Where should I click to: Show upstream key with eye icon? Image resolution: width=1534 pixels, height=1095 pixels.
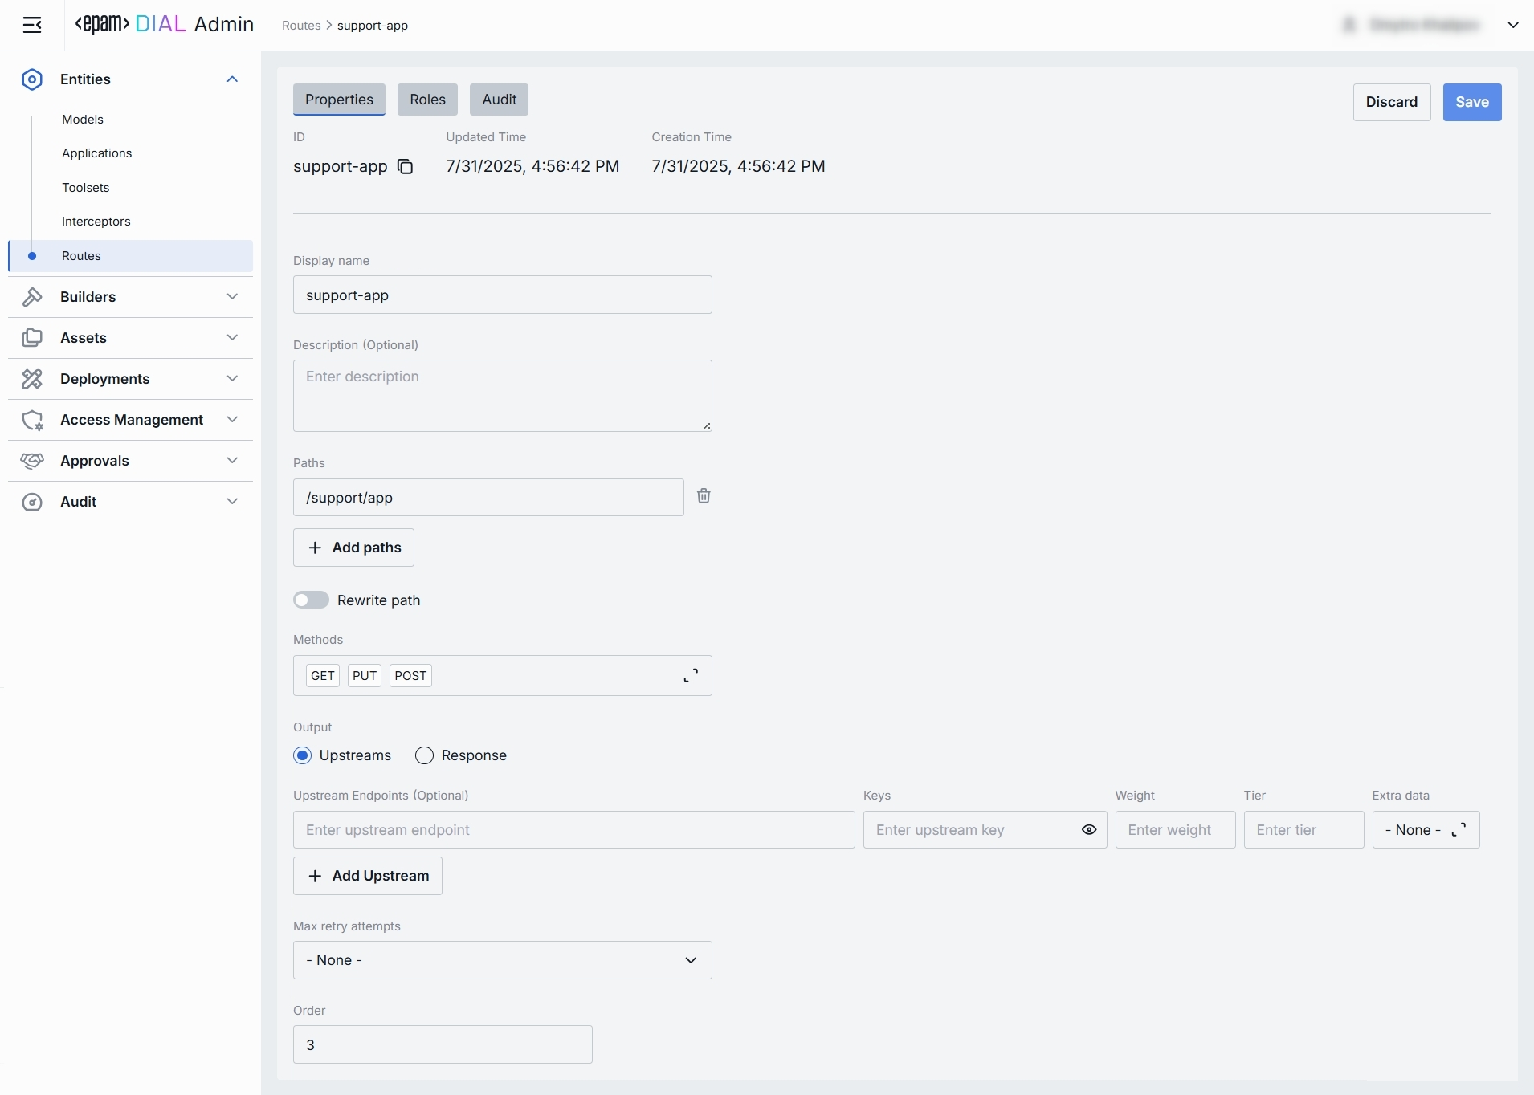point(1089,830)
